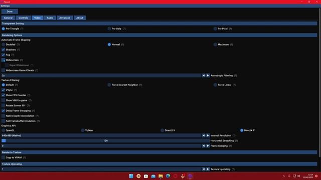321x180 pixels.
Task: Set automatic frame skipping to Disabled
Action: tap(4, 44)
